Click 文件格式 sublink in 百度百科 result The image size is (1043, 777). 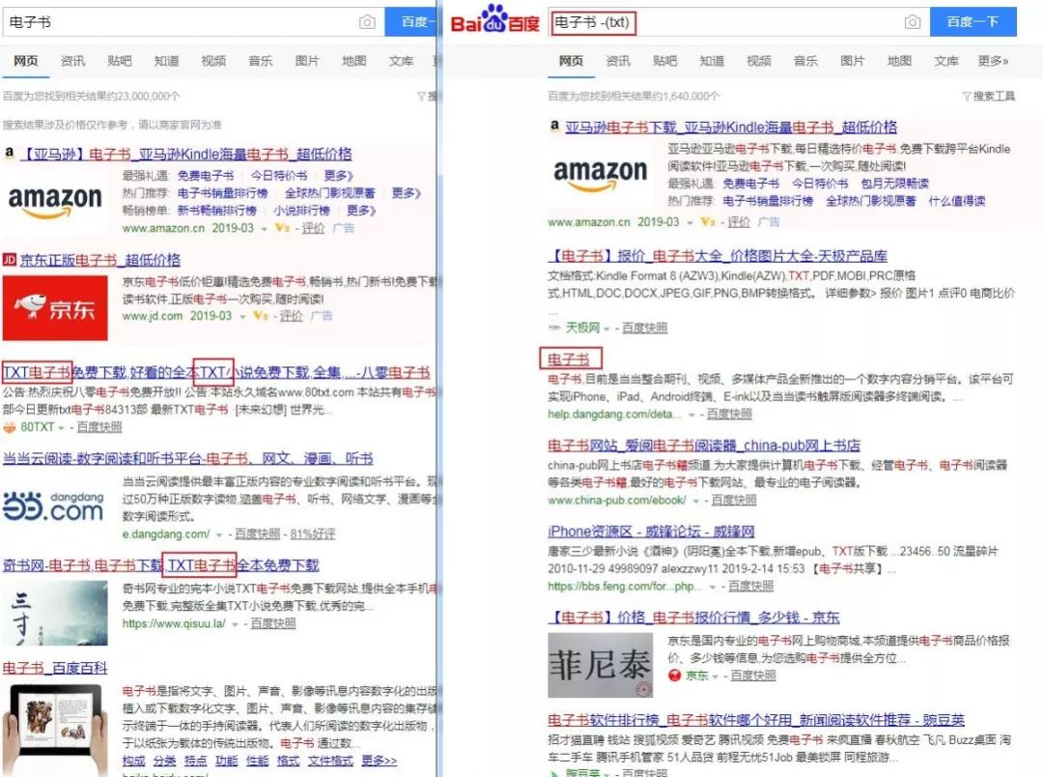(x=330, y=761)
